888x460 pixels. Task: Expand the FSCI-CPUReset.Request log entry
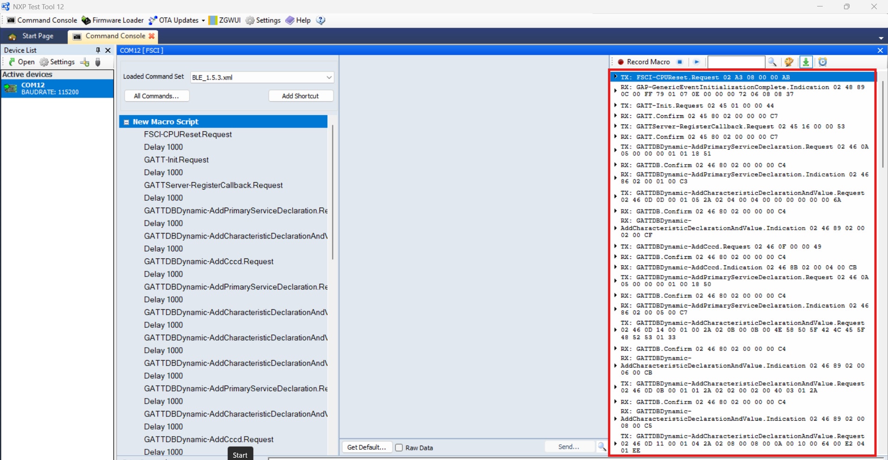tap(616, 77)
